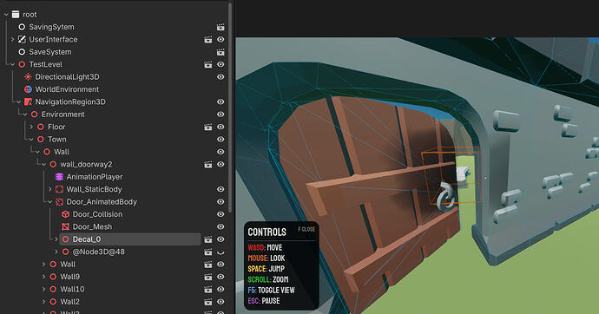
Task: Expand the UserInterface node
Action: (x=12, y=39)
